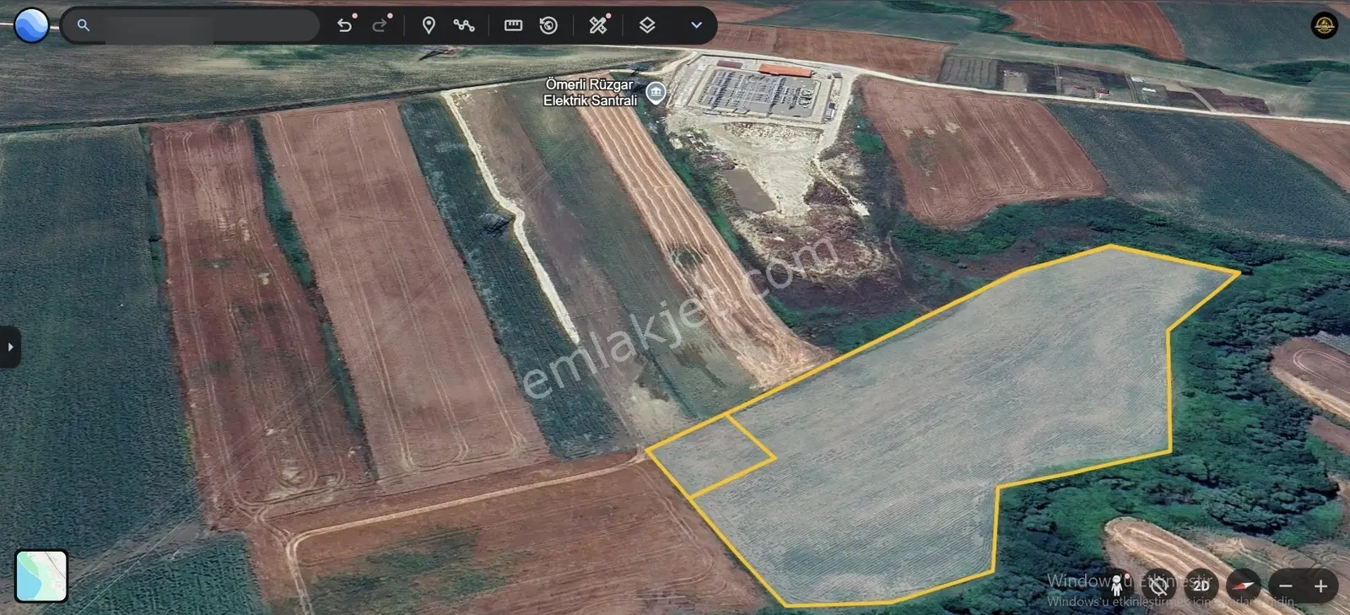Viewport: 1350px width, 615px height.
Task: Select the draw path or polygon tool
Action: pos(464,25)
